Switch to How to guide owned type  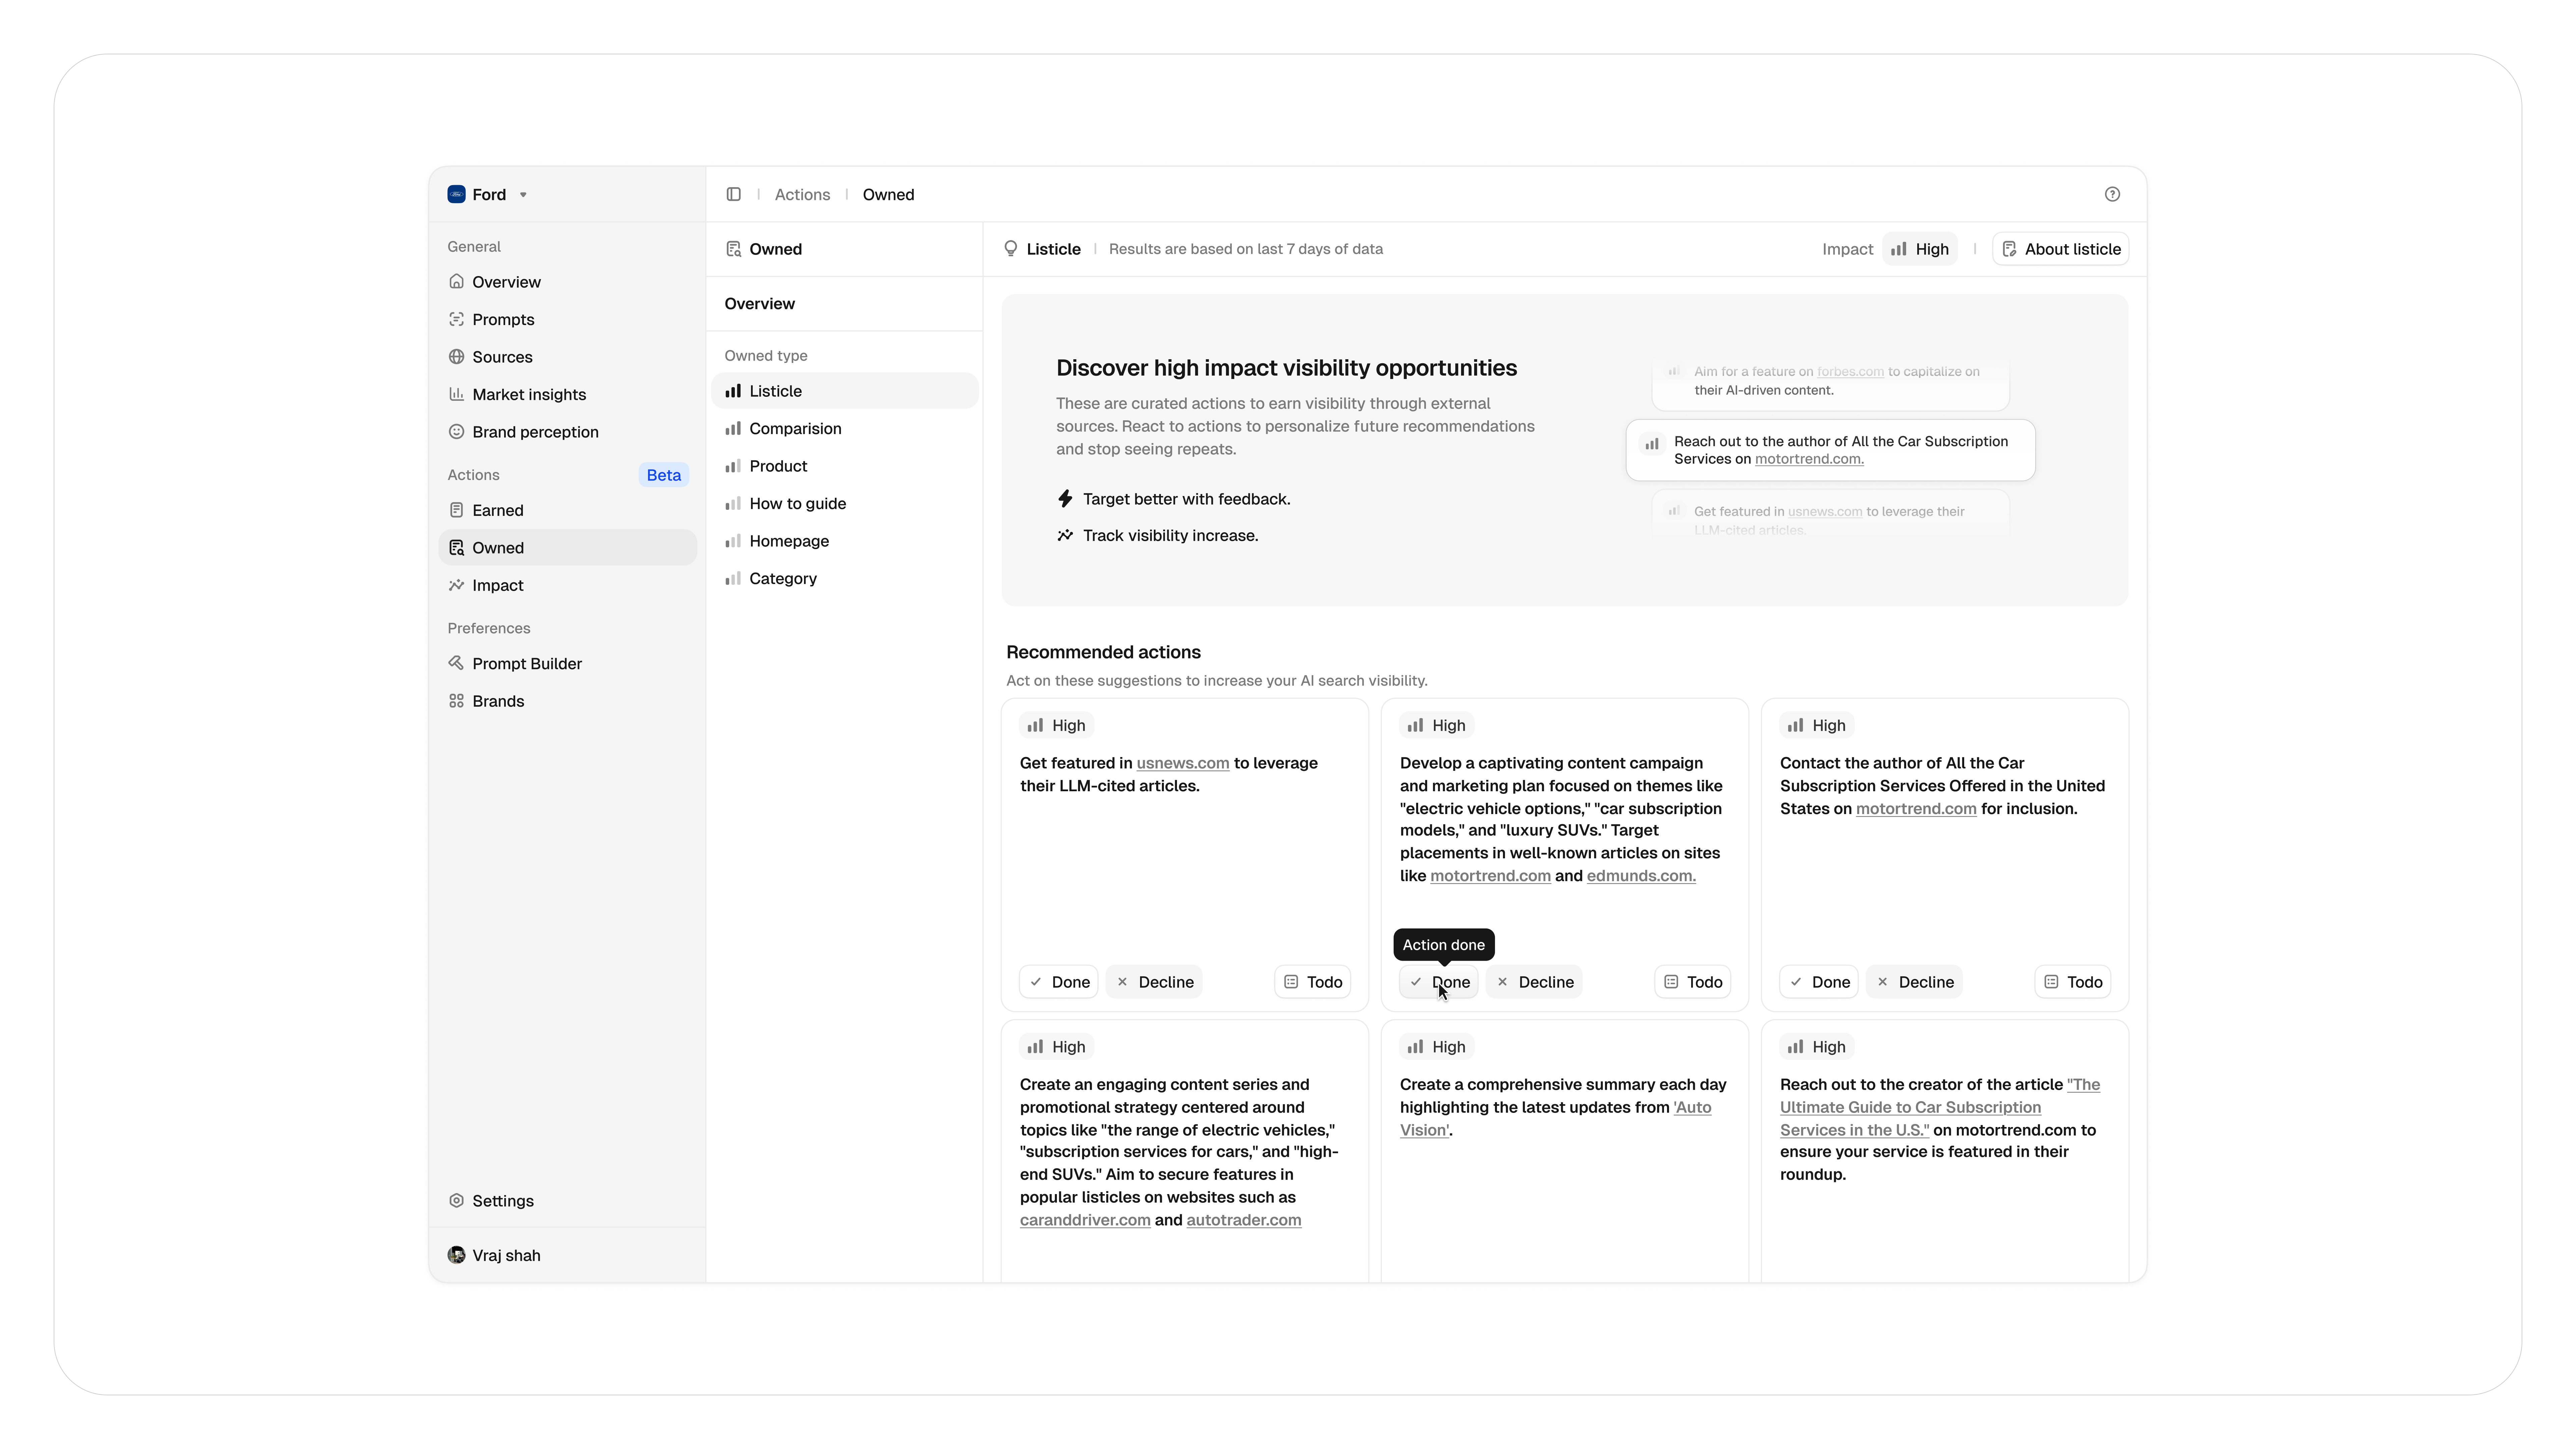pyautogui.click(x=797, y=503)
